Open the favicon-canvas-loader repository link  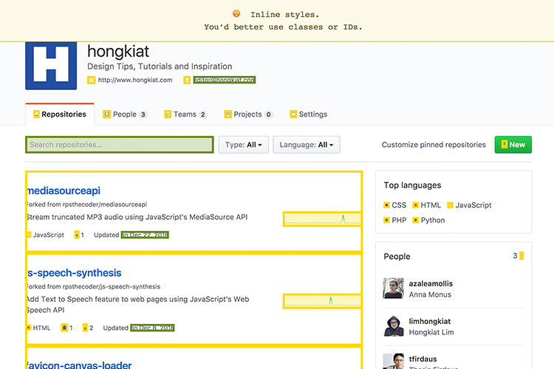(80, 365)
